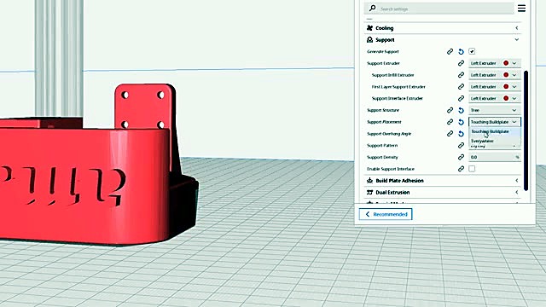
Task: Click the settings panel vertical scrollbar
Action: click(x=526, y=130)
